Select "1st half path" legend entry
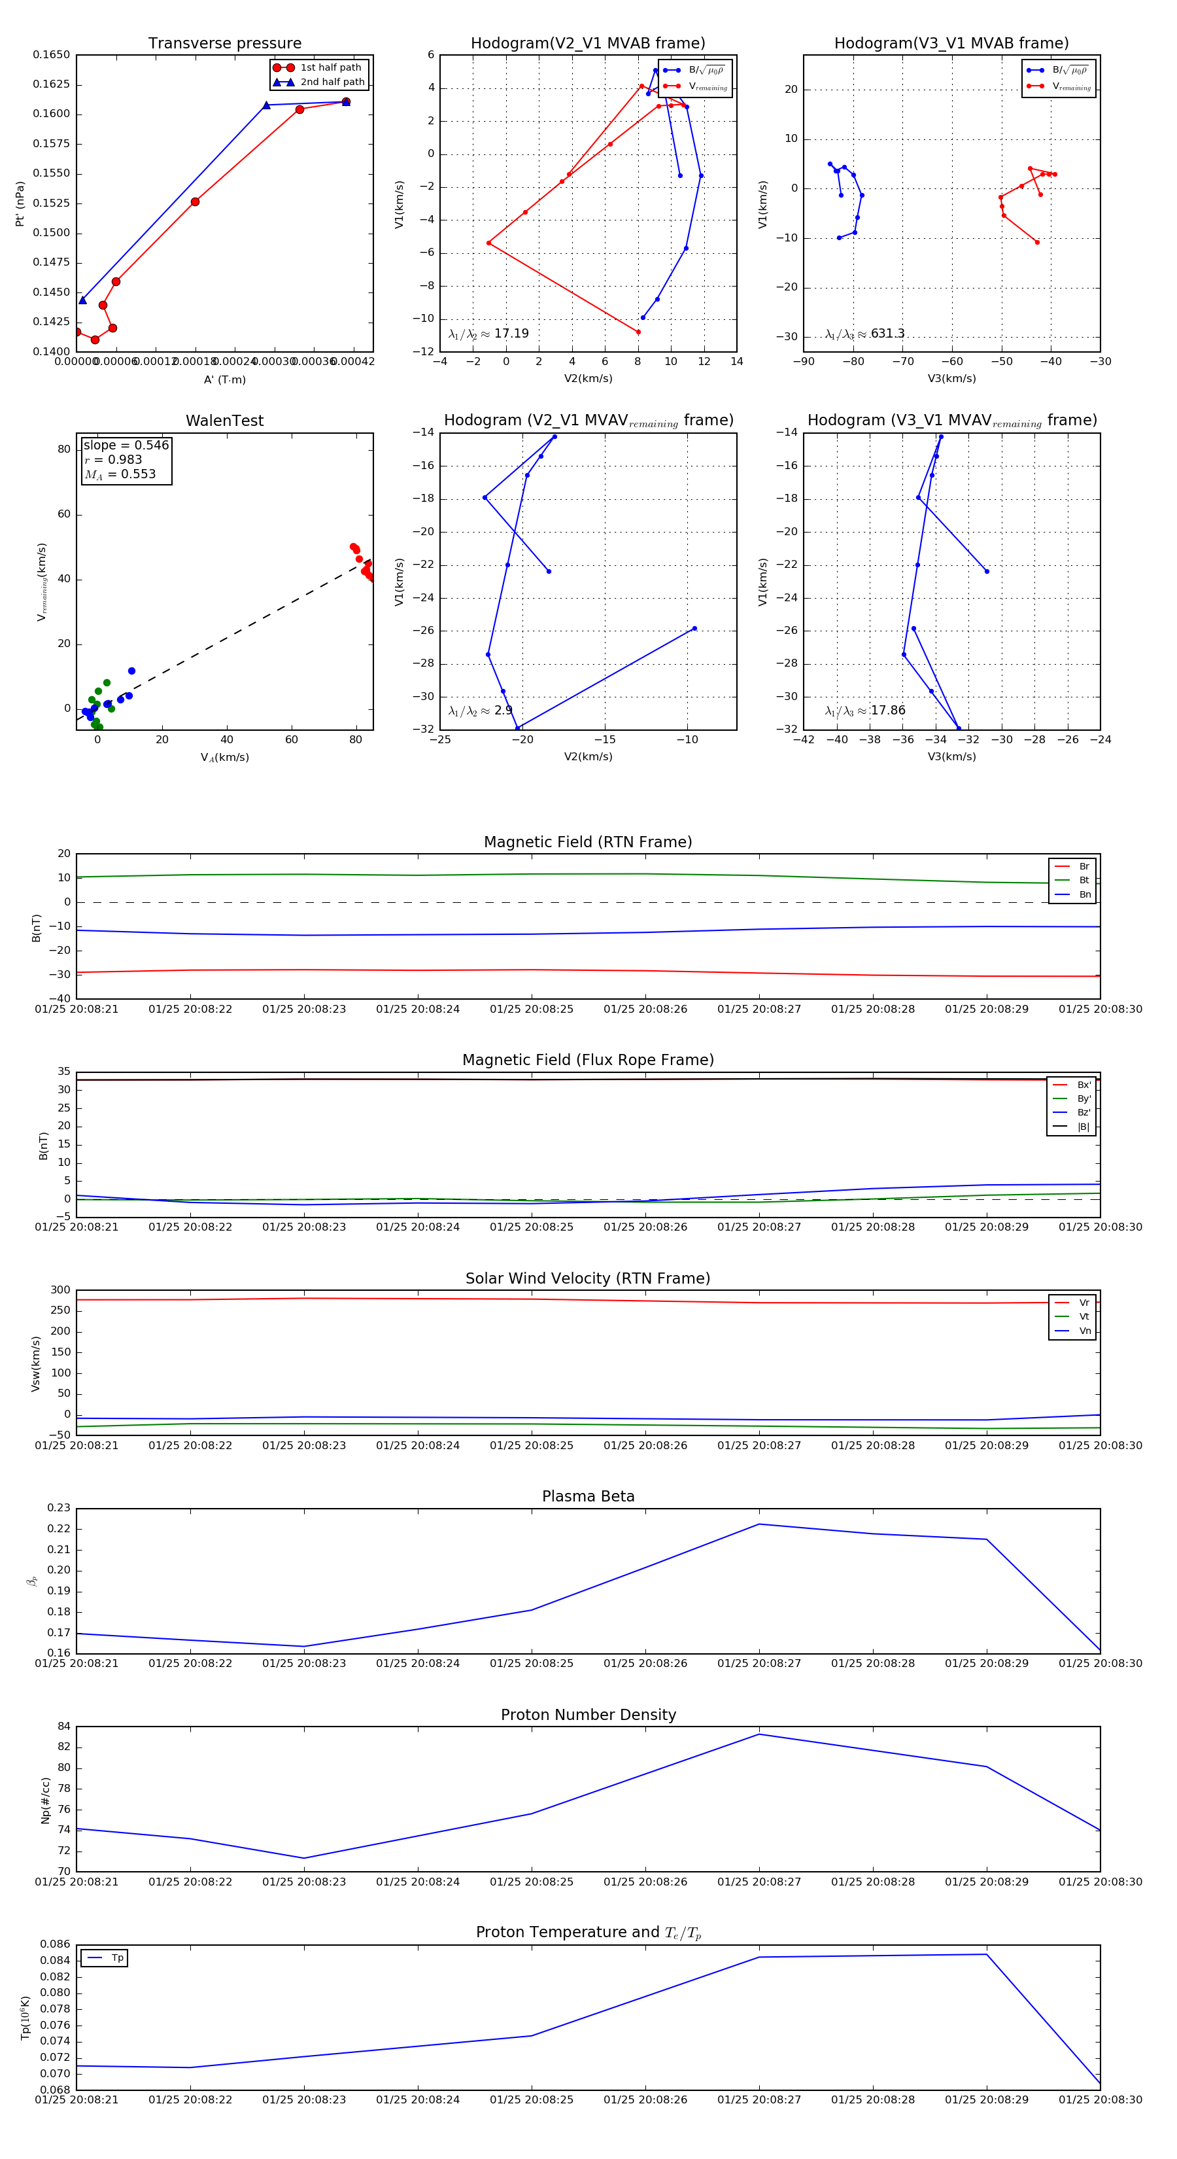Screen dimensions: 1177x2159 319,68
